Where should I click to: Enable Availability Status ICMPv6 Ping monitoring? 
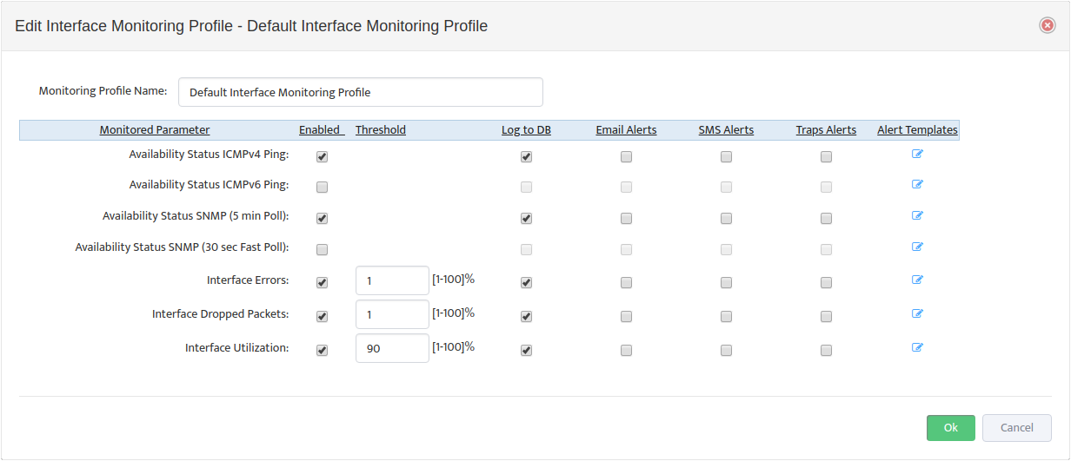click(322, 187)
